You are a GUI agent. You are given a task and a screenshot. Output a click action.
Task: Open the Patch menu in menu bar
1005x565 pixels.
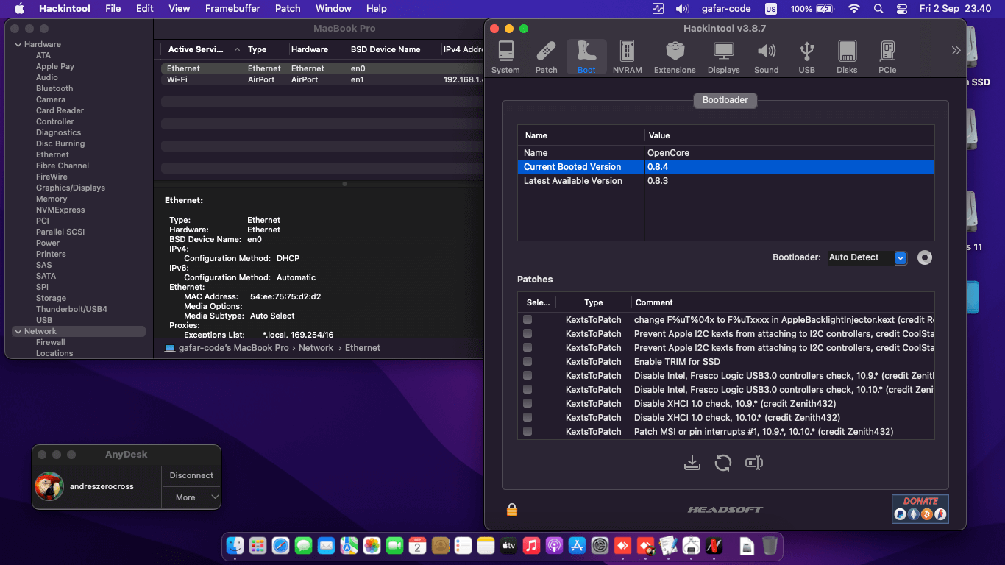coord(288,9)
